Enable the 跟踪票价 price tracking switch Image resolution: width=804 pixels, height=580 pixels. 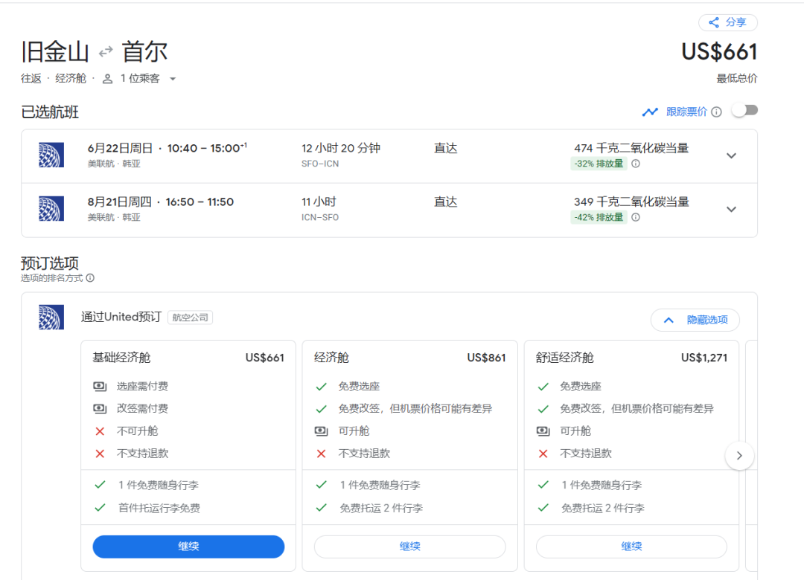pos(744,111)
